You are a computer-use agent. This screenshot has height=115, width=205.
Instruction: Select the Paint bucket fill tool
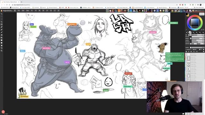[2, 38]
